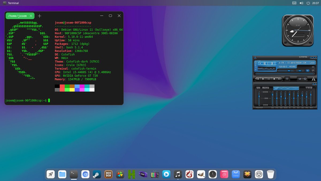Open DOSBox from the dock

tap(108, 174)
